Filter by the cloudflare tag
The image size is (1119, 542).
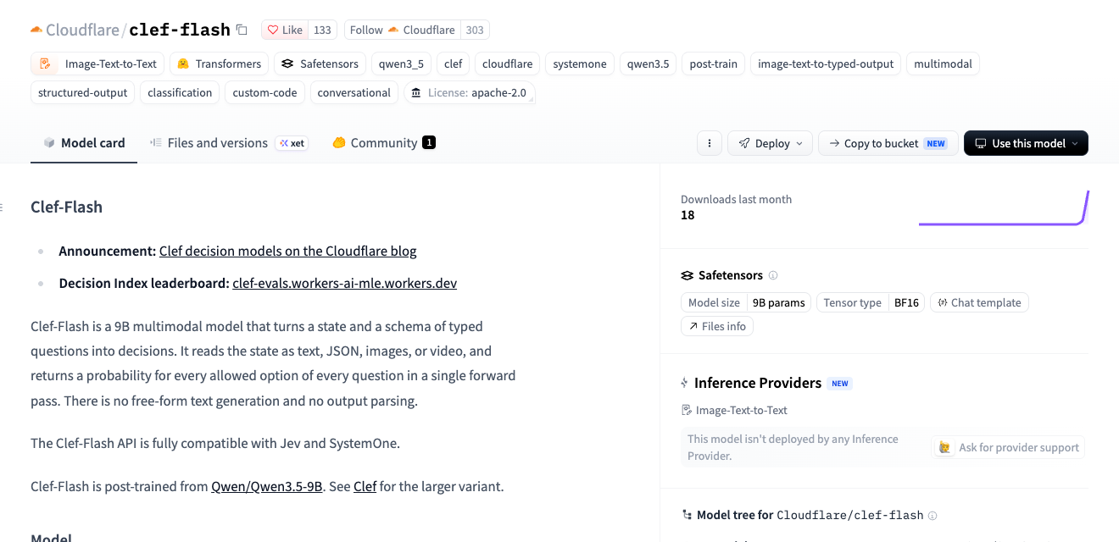pyautogui.click(x=508, y=64)
